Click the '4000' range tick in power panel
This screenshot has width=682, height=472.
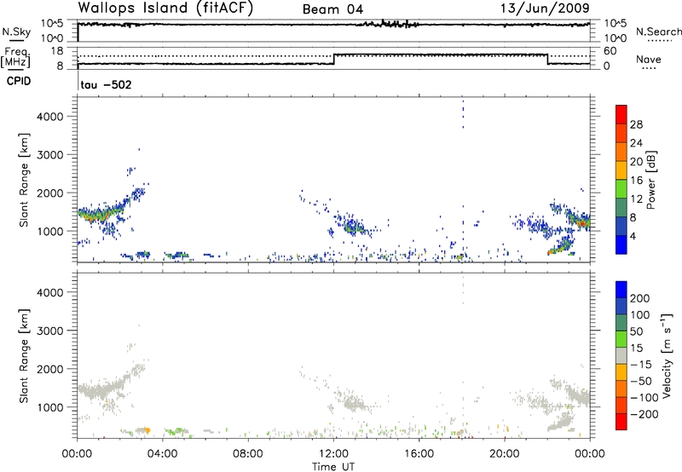50,117
